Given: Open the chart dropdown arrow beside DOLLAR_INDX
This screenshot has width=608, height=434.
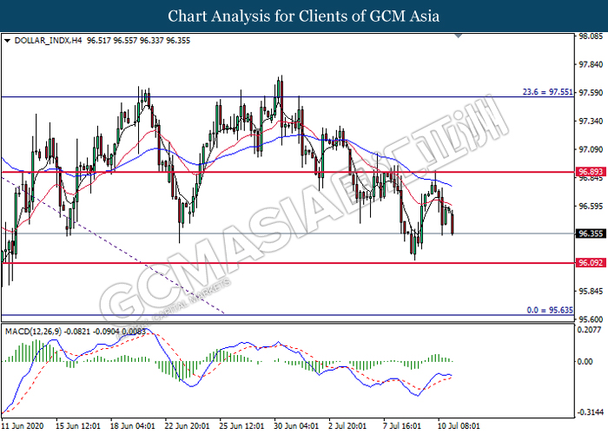Looking at the screenshot, I should [7, 40].
